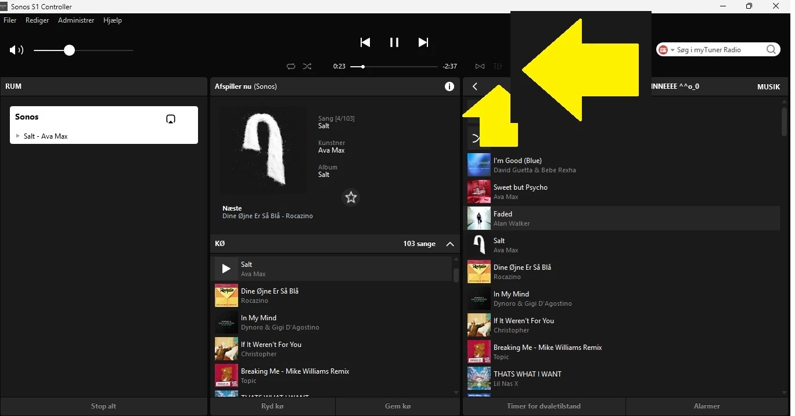Image resolution: width=795 pixels, height=416 pixels.
Task: Open the Alarmer button
Action: point(707,406)
